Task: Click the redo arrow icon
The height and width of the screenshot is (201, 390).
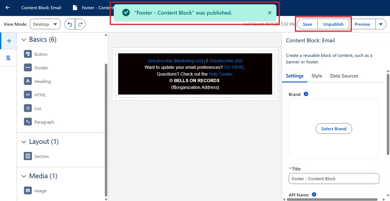Action: [80, 24]
